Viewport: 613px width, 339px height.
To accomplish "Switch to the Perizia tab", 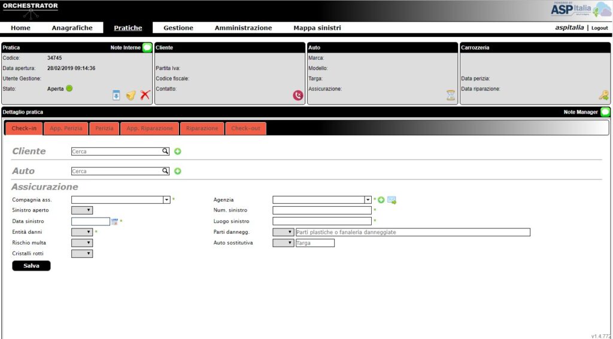I will tap(104, 129).
